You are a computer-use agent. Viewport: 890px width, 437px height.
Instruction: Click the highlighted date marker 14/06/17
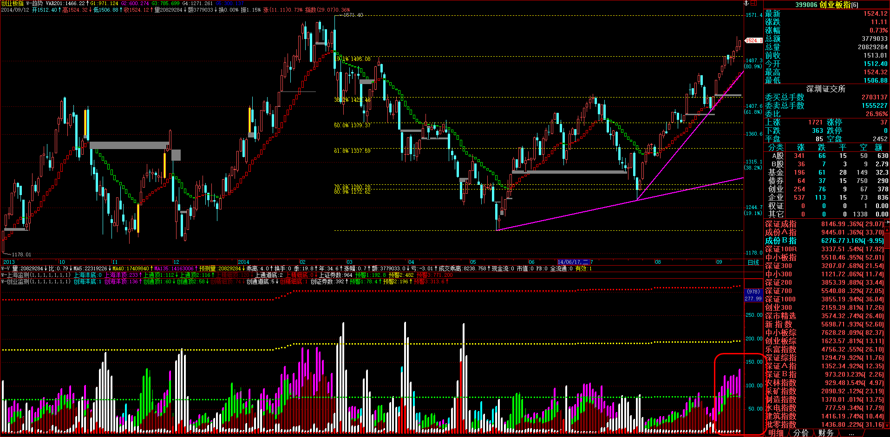click(x=573, y=262)
